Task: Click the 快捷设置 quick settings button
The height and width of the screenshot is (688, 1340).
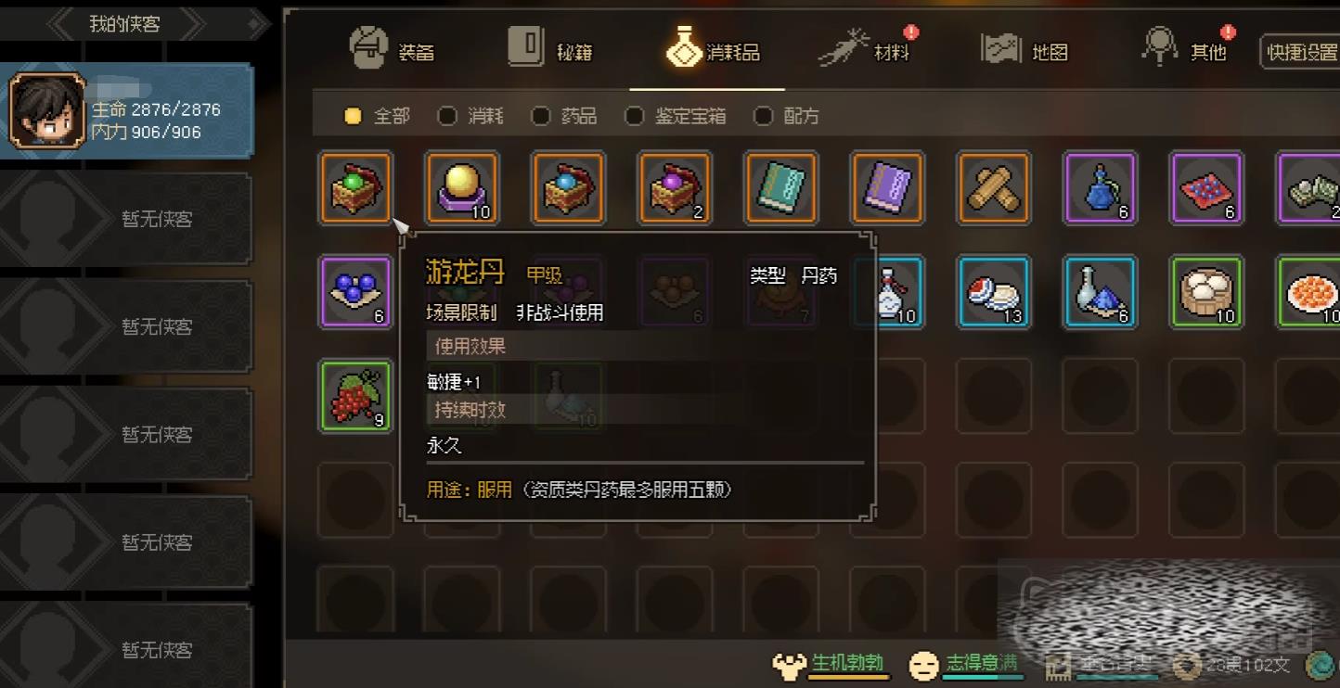Action: (1301, 52)
